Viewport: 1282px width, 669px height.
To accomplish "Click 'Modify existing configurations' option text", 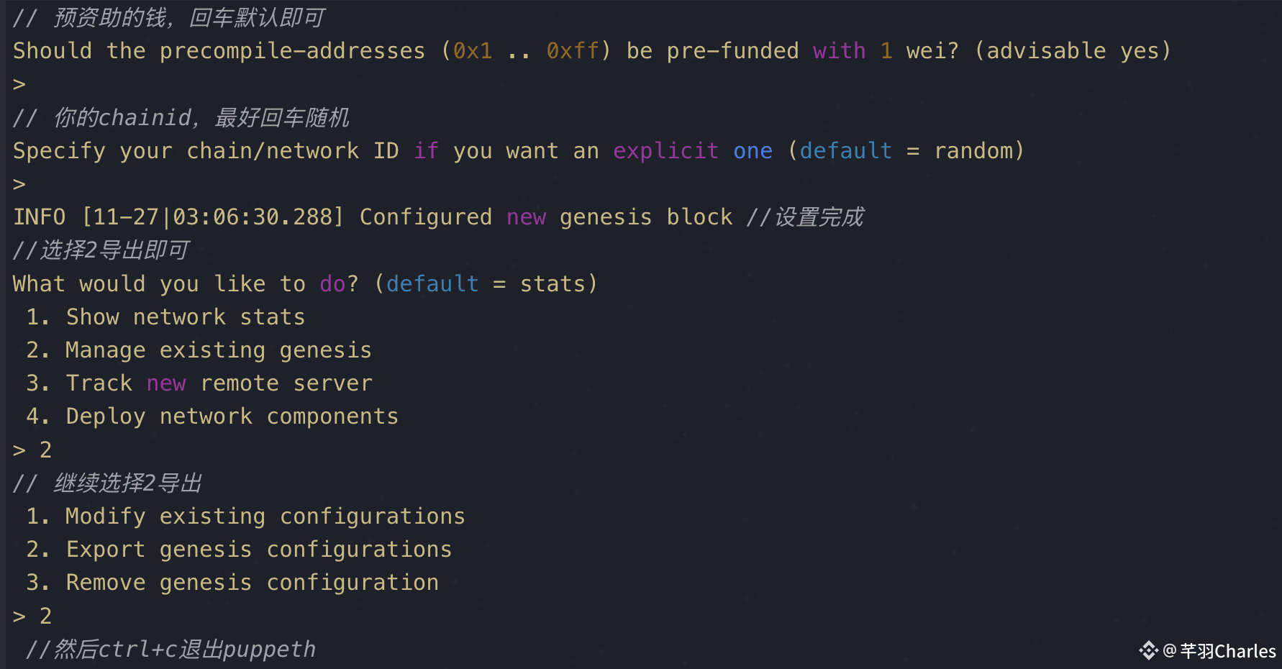I will [265, 516].
